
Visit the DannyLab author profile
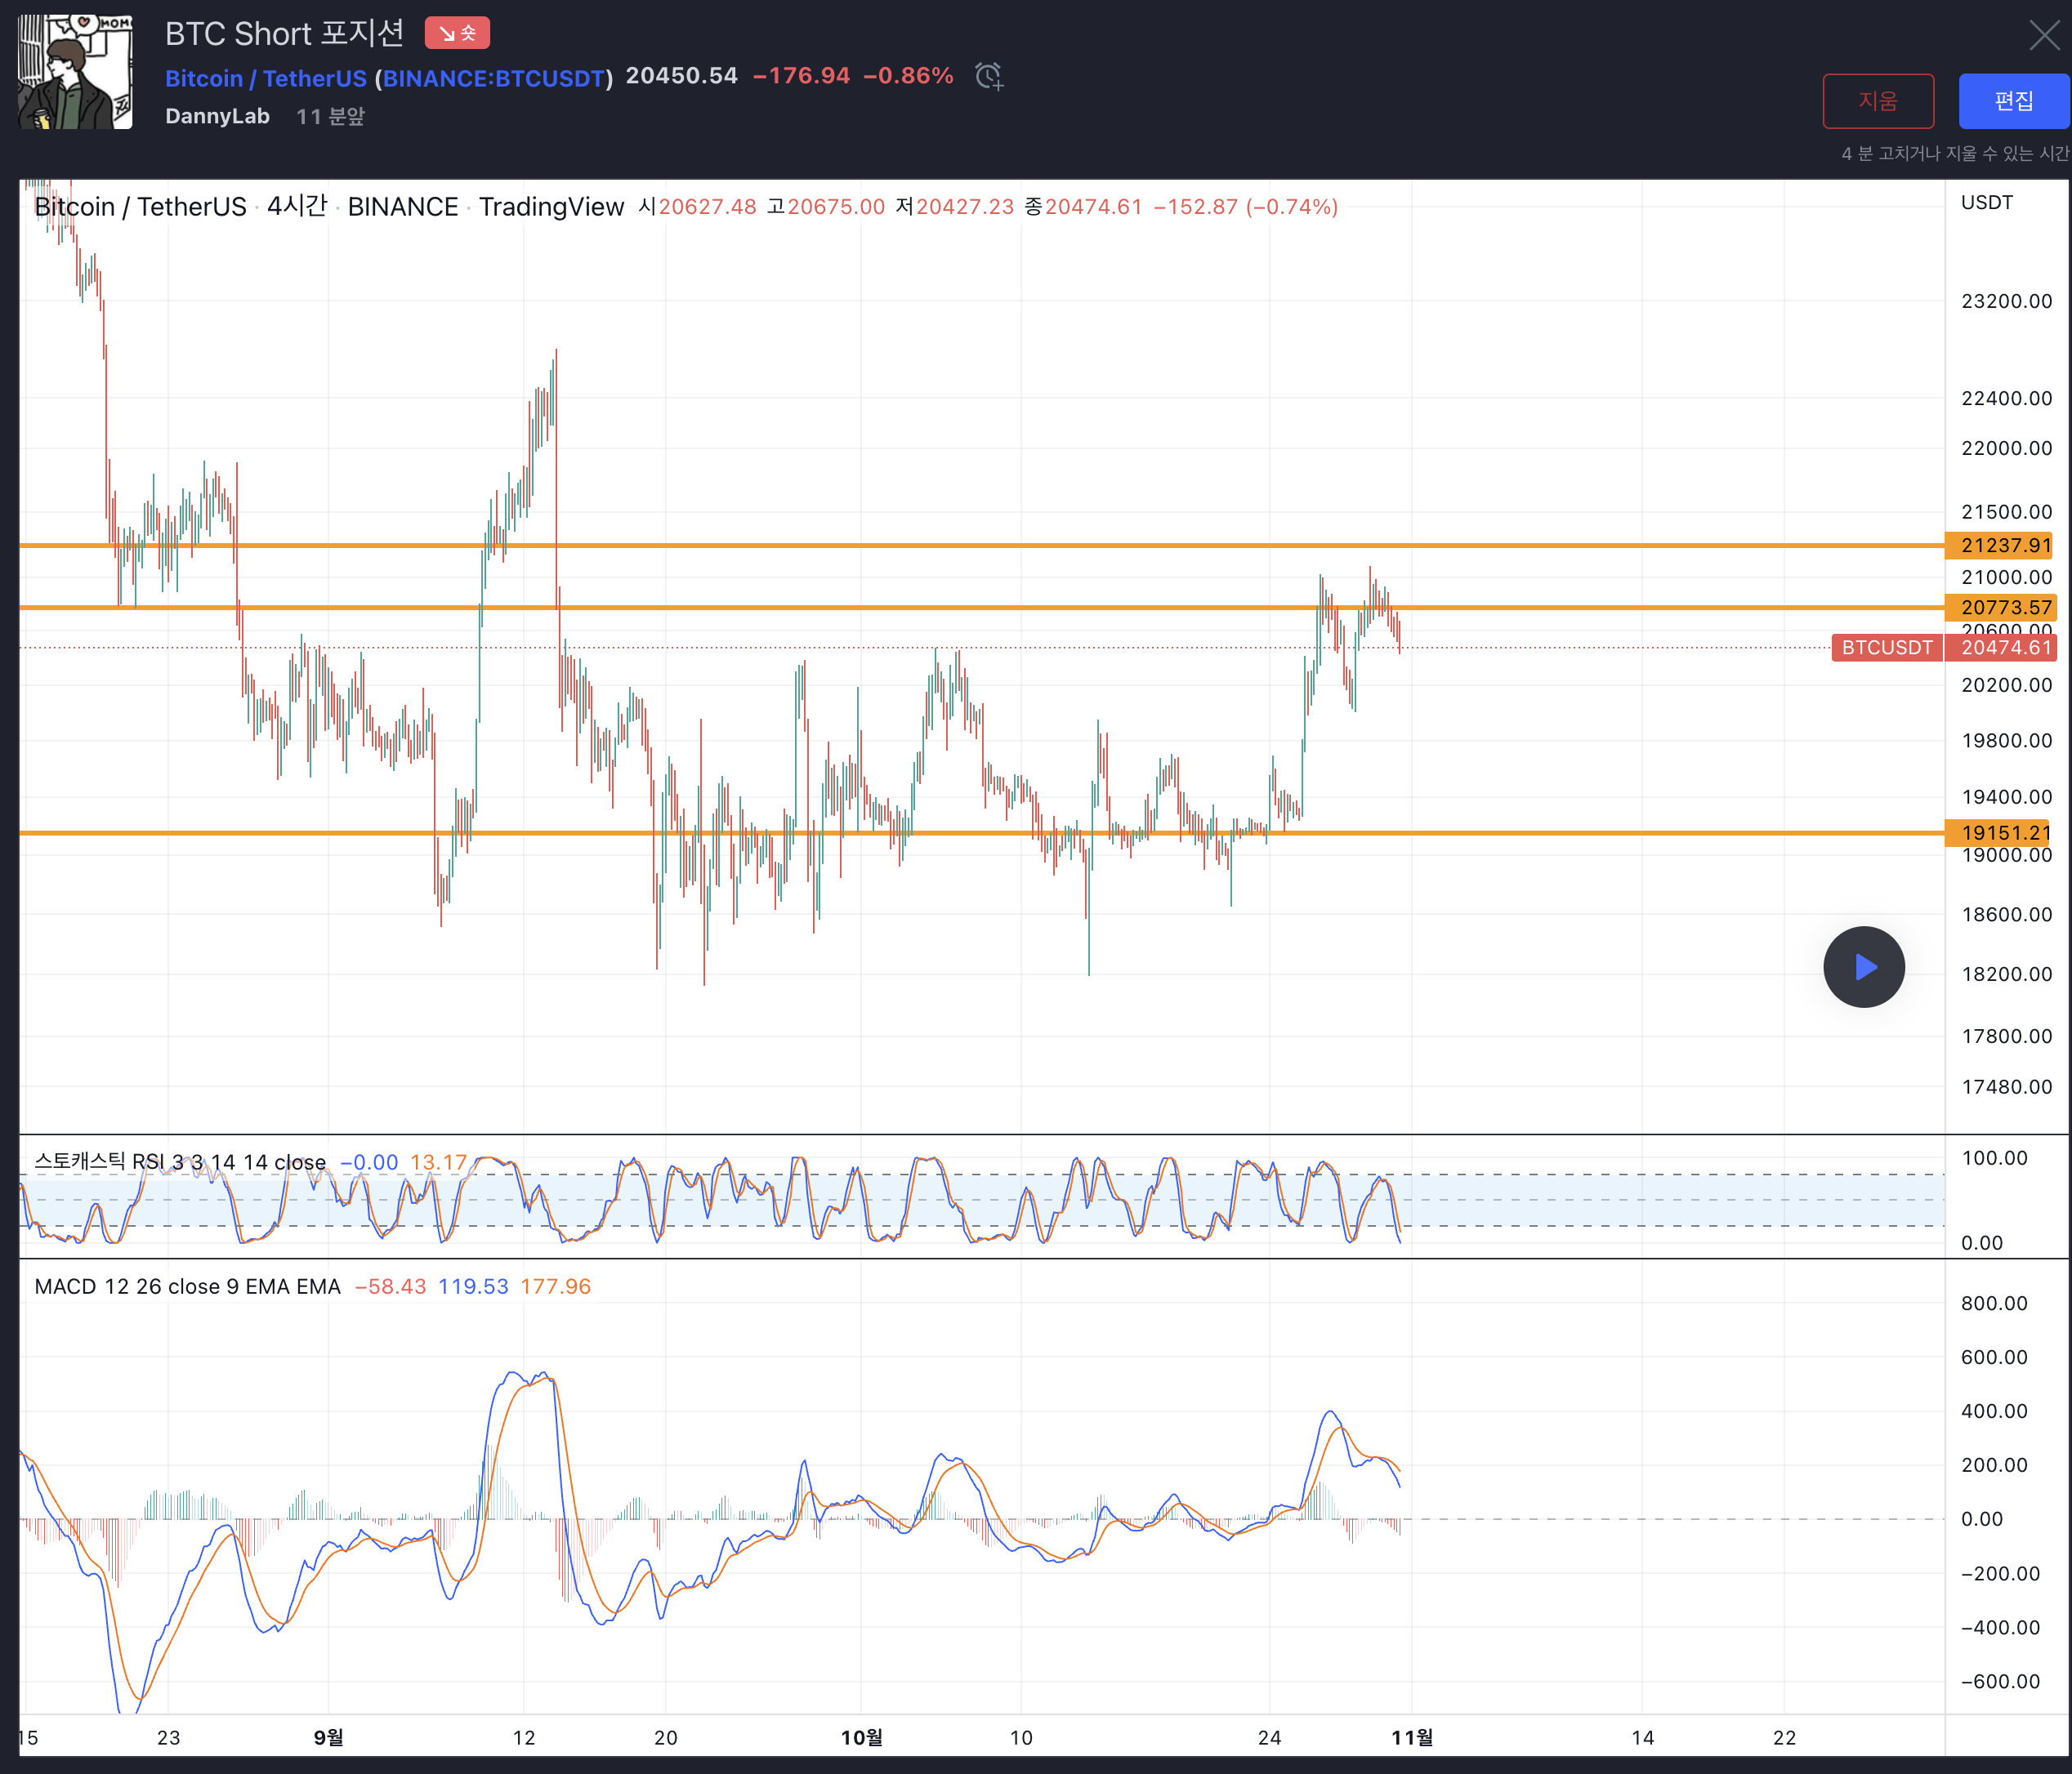(x=217, y=116)
